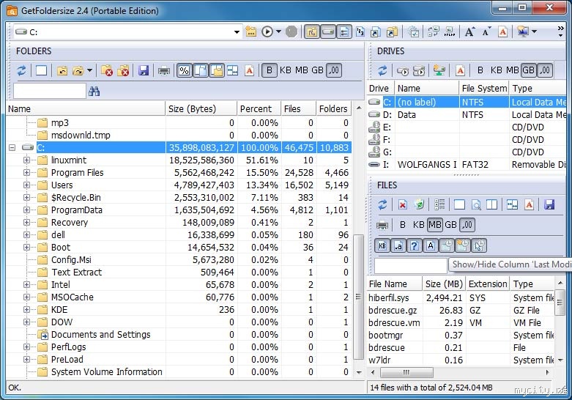Click scan all drives icon in DRIVES toolbar
This screenshot has width=572, height=400.
coord(419,70)
